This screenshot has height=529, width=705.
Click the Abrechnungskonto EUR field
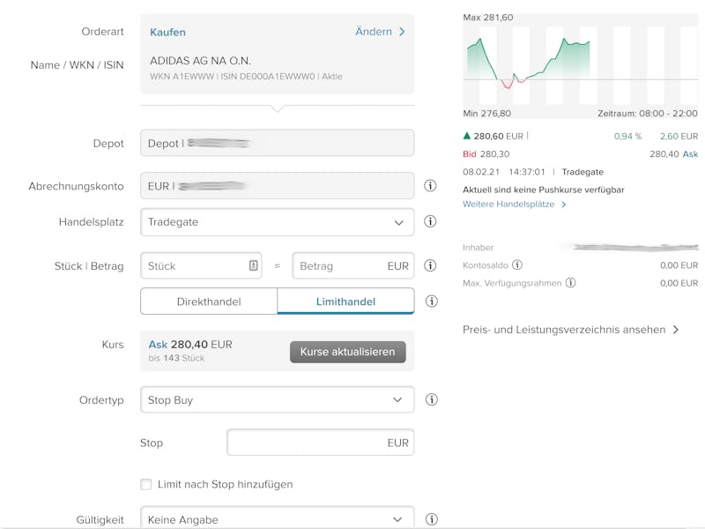click(277, 186)
